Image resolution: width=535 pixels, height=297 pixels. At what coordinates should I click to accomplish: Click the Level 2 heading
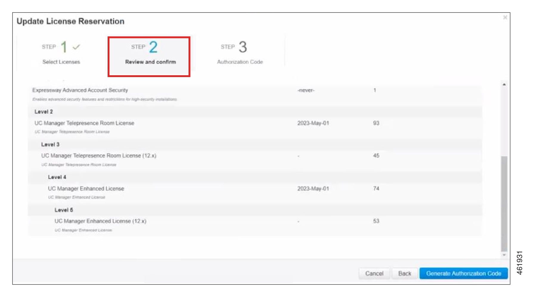[44, 112]
